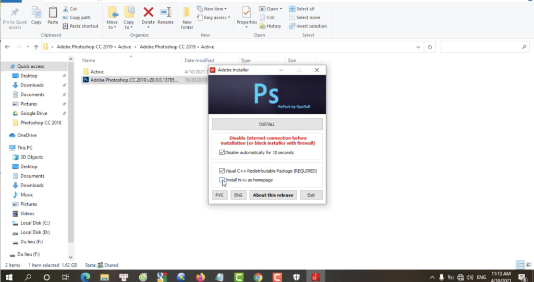Viewport: 534px width, 282px height.
Task: Open the New item dropdown
Action: pyautogui.click(x=212, y=9)
